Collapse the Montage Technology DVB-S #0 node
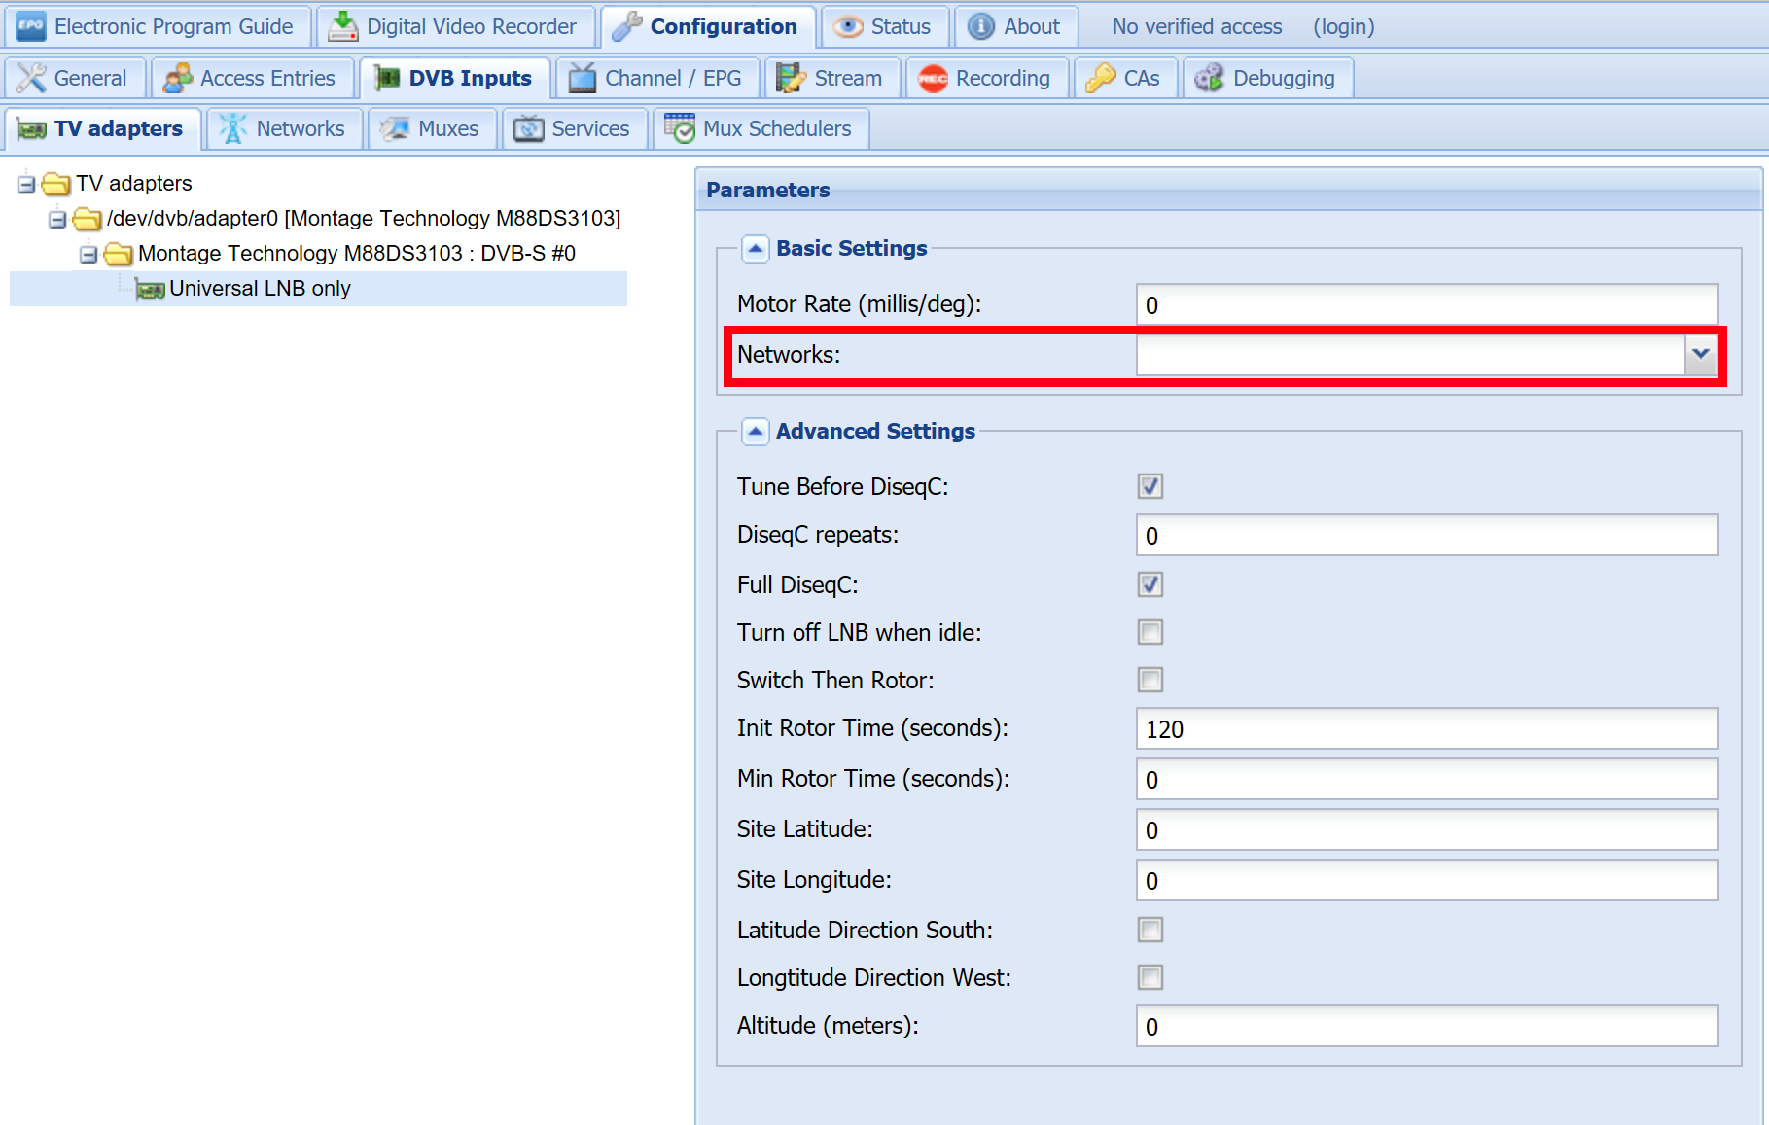 (88, 254)
